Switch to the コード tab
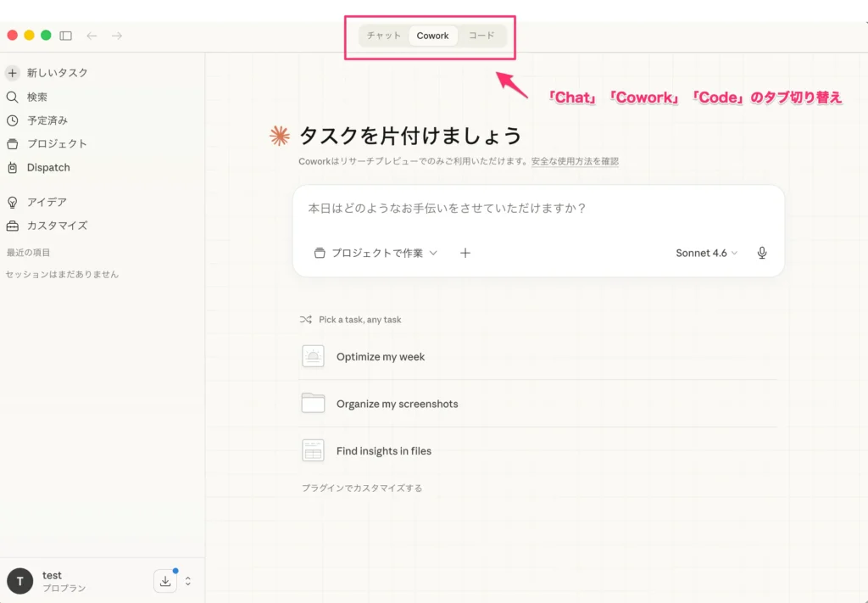Viewport: 868px width, 603px height. click(x=481, y=35)
